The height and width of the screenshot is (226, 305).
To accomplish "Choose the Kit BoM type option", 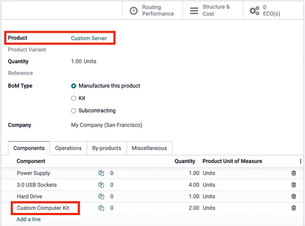I will tap(74, 98).
